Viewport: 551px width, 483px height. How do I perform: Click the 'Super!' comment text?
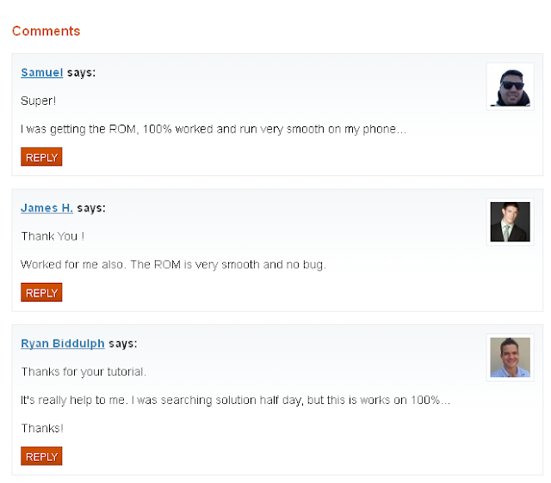click(38, 101)
